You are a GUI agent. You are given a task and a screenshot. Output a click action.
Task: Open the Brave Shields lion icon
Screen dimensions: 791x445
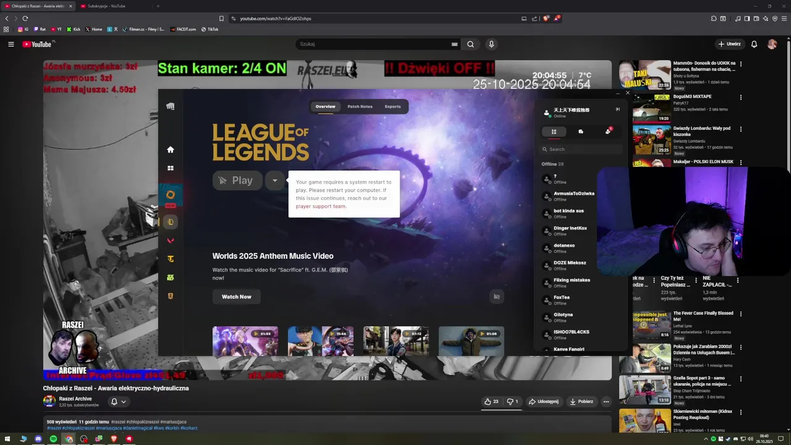tap(546, 19)
